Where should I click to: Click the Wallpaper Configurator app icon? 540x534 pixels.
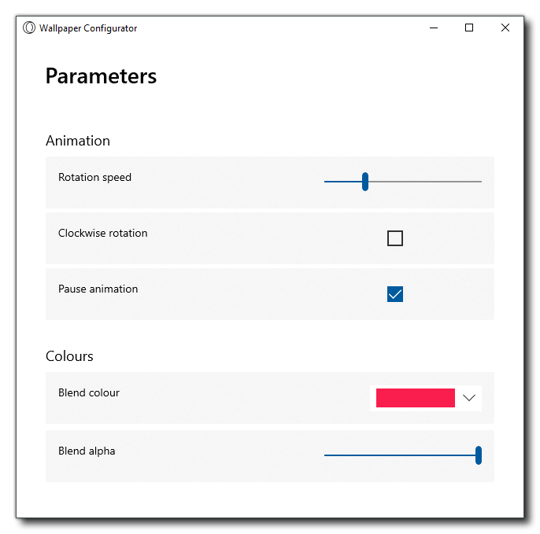coord(29,28)
